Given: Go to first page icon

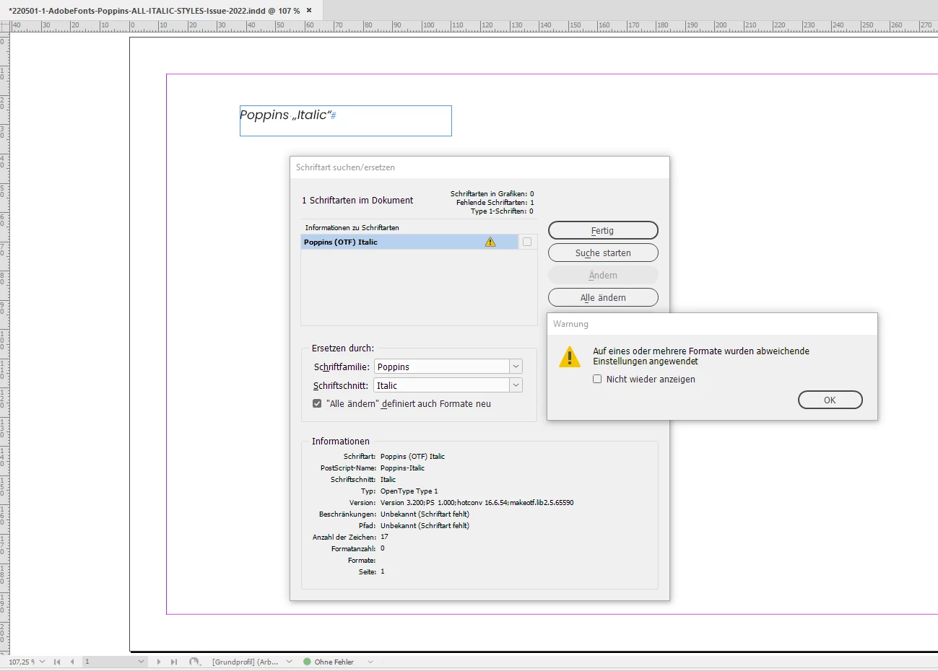Looking at the screenshot, I should click(57, 662).
